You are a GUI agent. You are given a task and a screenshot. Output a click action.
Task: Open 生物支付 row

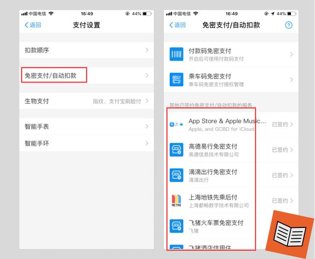tap(87, 101)
